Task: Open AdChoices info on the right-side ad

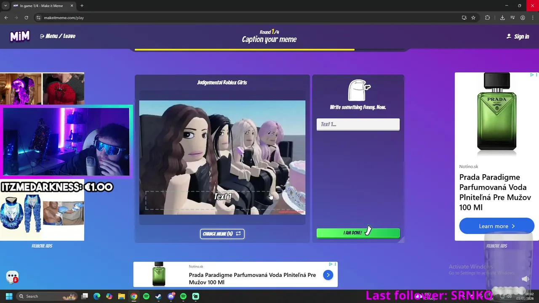Action: tap(532, 75)
